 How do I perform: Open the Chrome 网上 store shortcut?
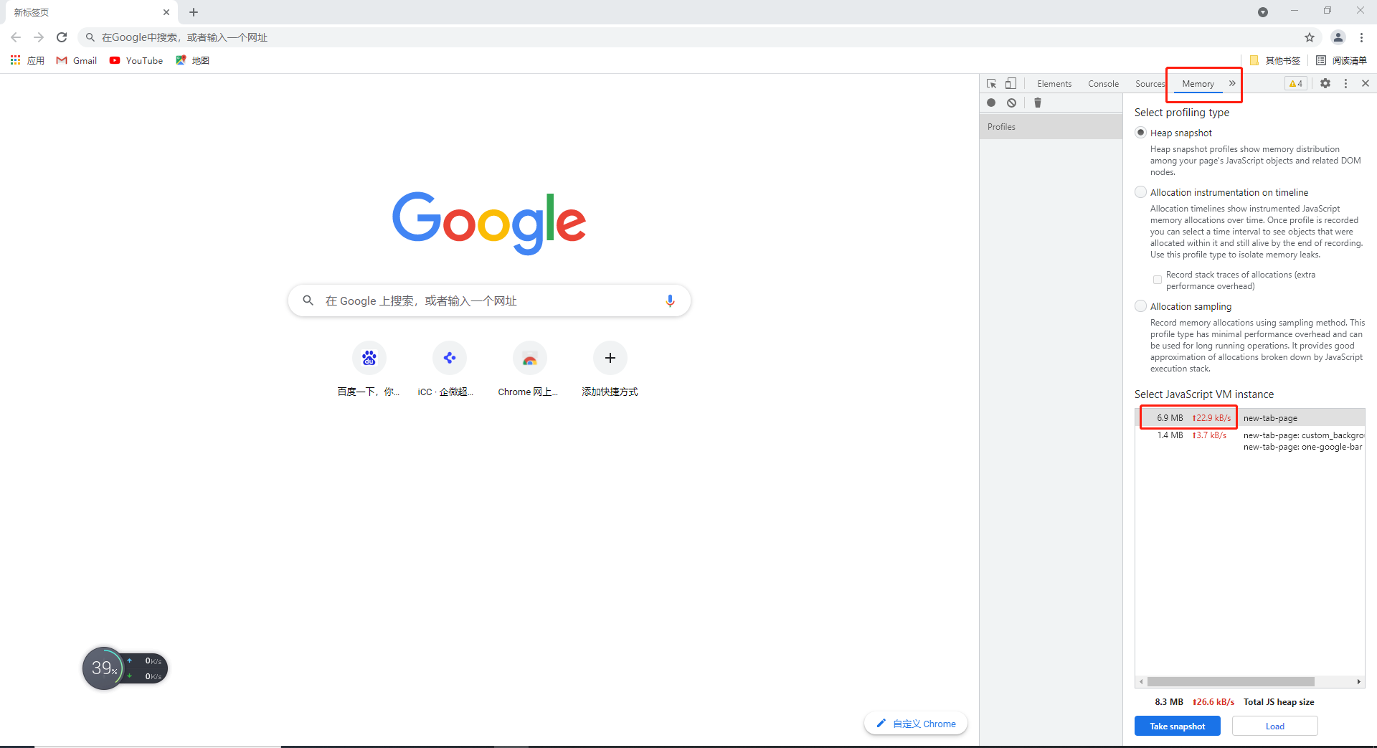point(529,369)
